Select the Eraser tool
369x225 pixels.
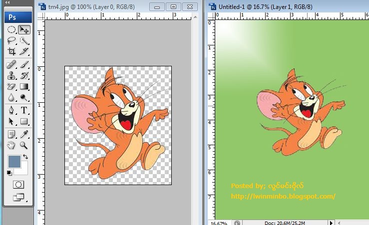11,86
